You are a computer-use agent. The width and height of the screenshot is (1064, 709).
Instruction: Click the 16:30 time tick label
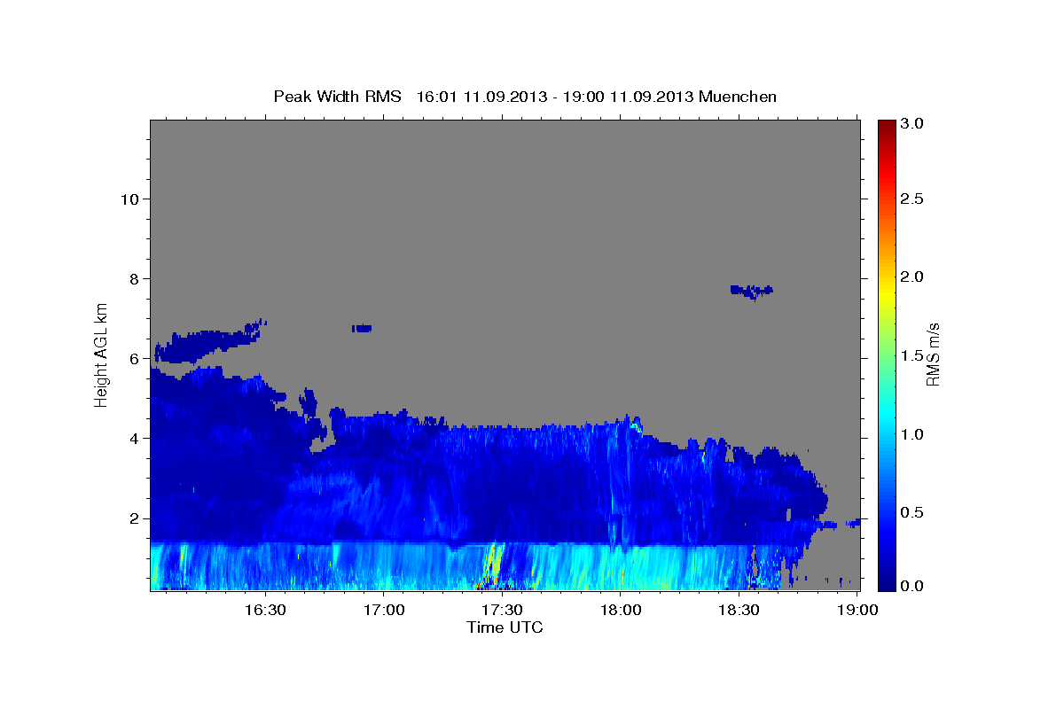264,610
